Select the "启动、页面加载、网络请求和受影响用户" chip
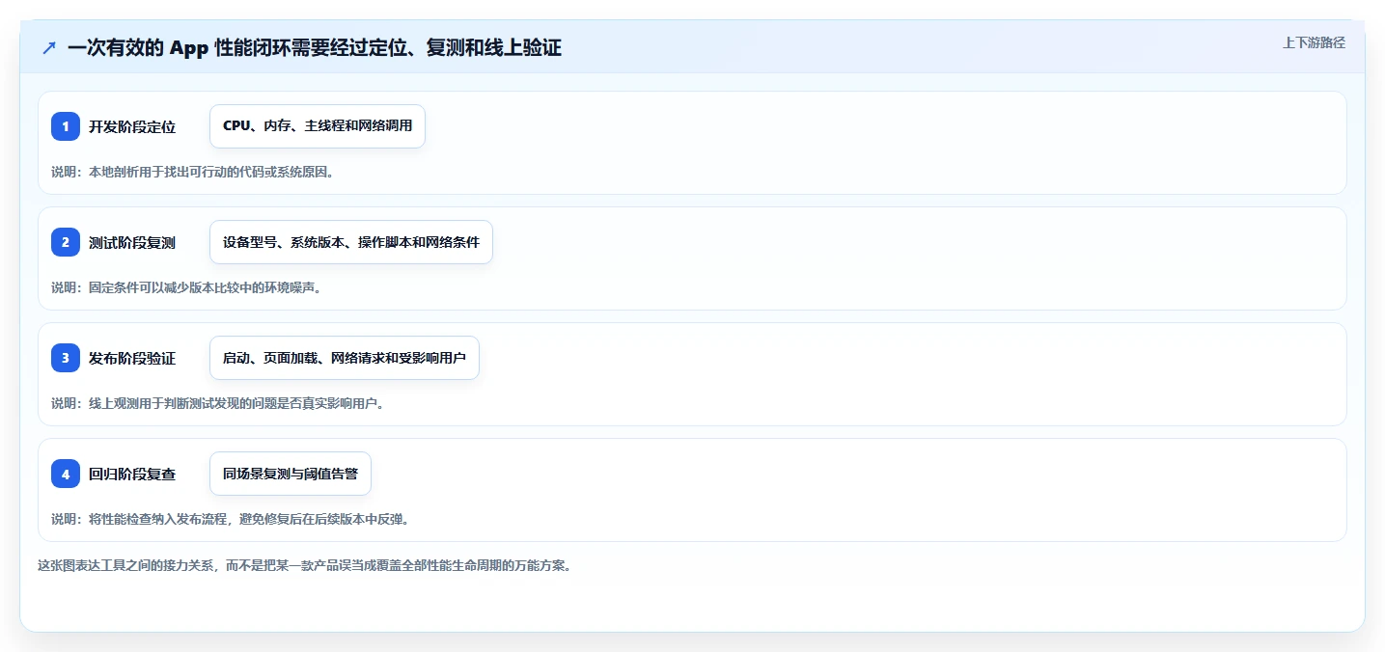 click(x=345, y=358)
